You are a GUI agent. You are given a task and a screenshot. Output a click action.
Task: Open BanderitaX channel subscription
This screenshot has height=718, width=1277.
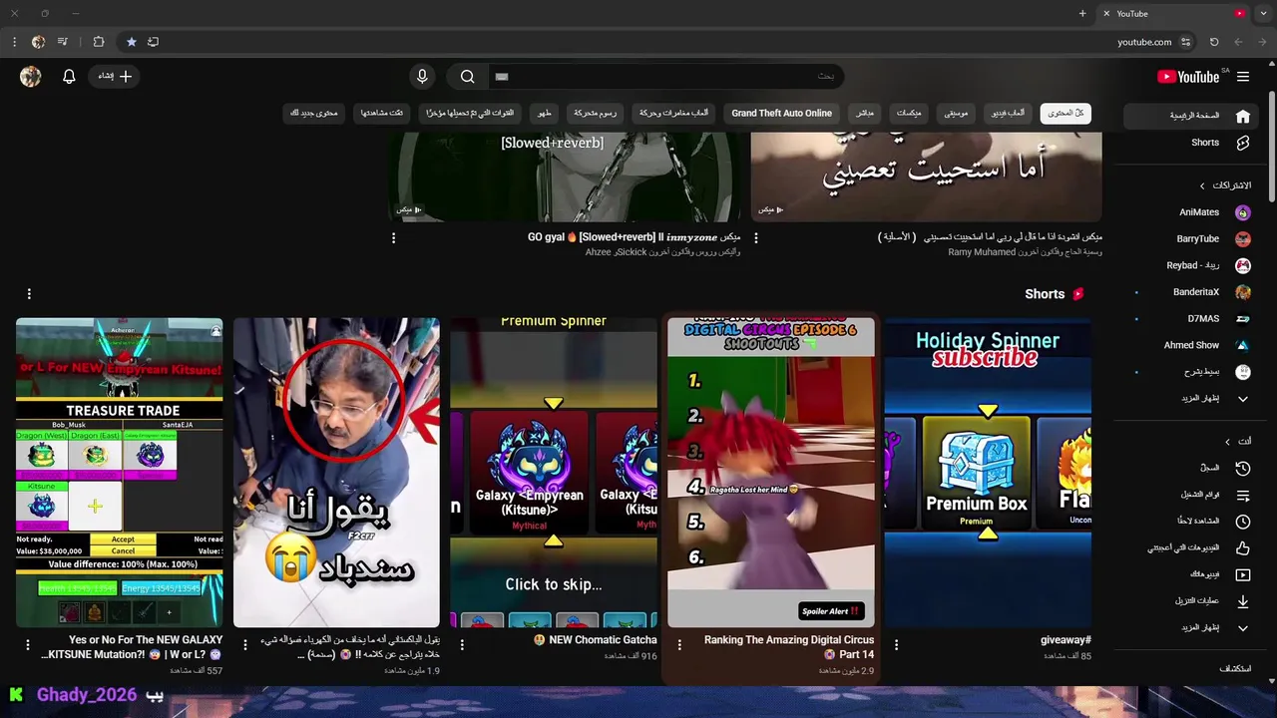(x=1192, y=292)
